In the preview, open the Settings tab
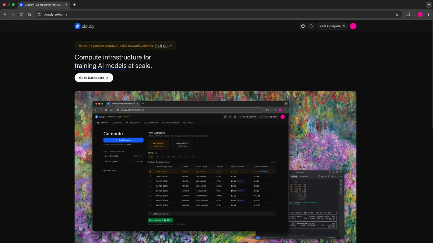The width and height of the screenshot is (433, 243). click(x=188, y=123)
